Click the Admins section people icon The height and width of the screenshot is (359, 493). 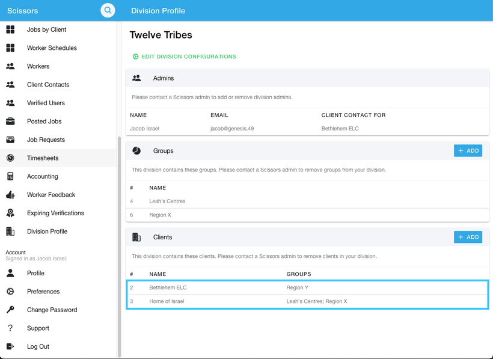click(136, 78)
